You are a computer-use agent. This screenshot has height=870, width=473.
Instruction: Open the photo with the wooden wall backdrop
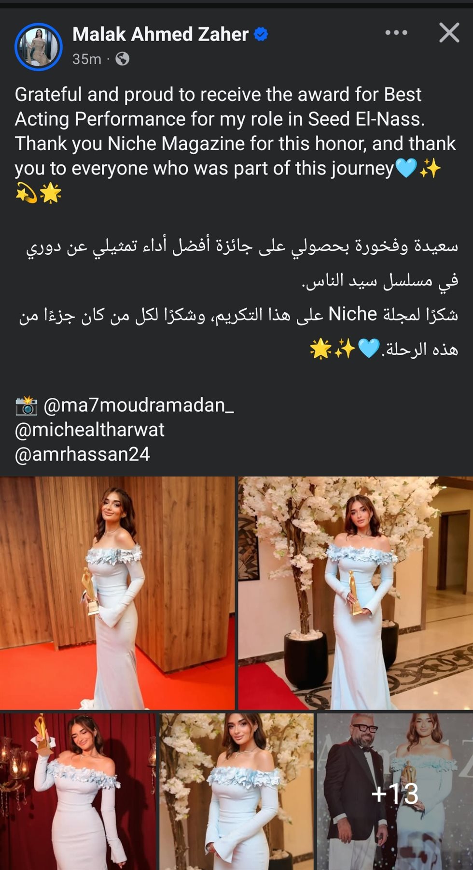[117, 593]
